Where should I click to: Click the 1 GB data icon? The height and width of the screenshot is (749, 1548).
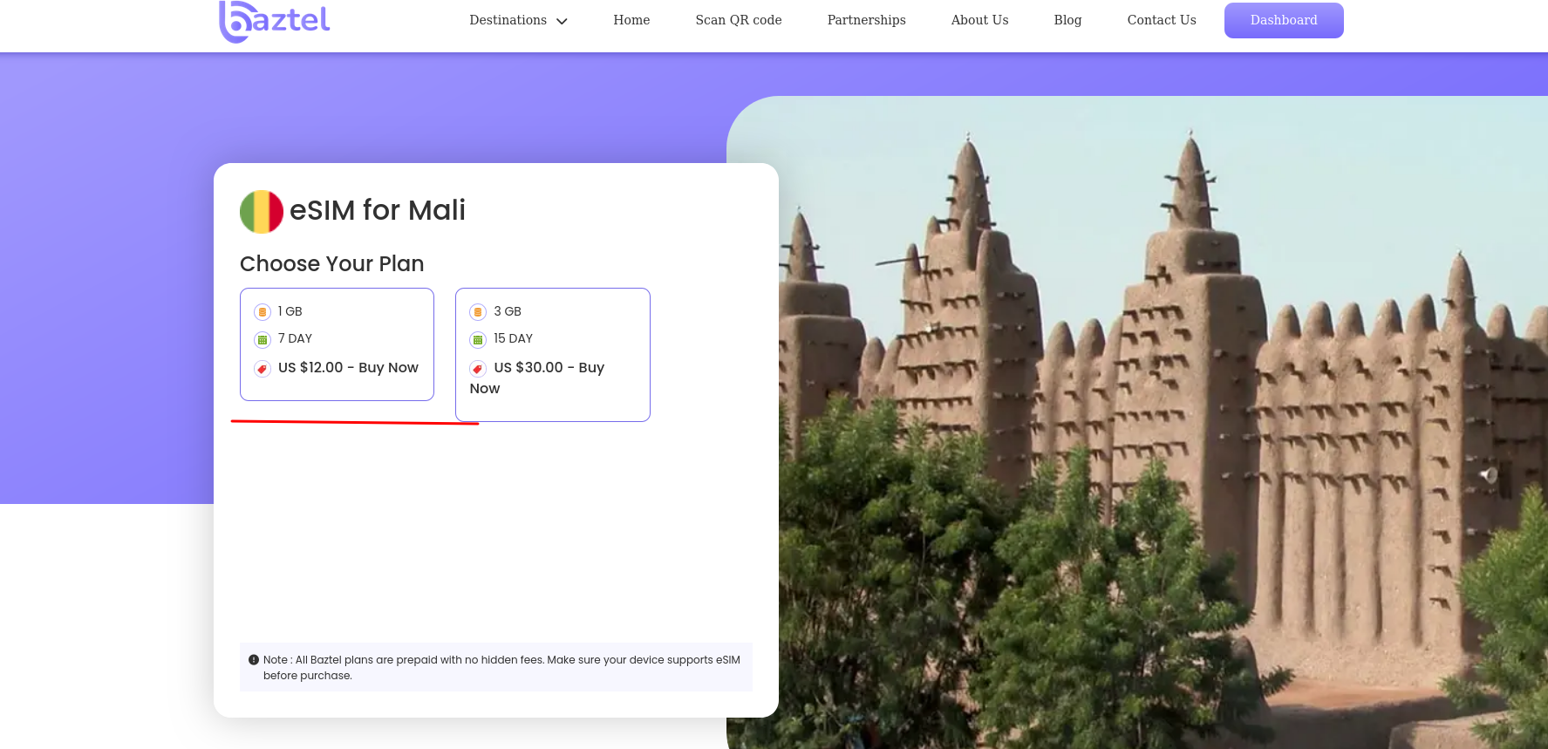pyautogui.click(x=263, y=312)
